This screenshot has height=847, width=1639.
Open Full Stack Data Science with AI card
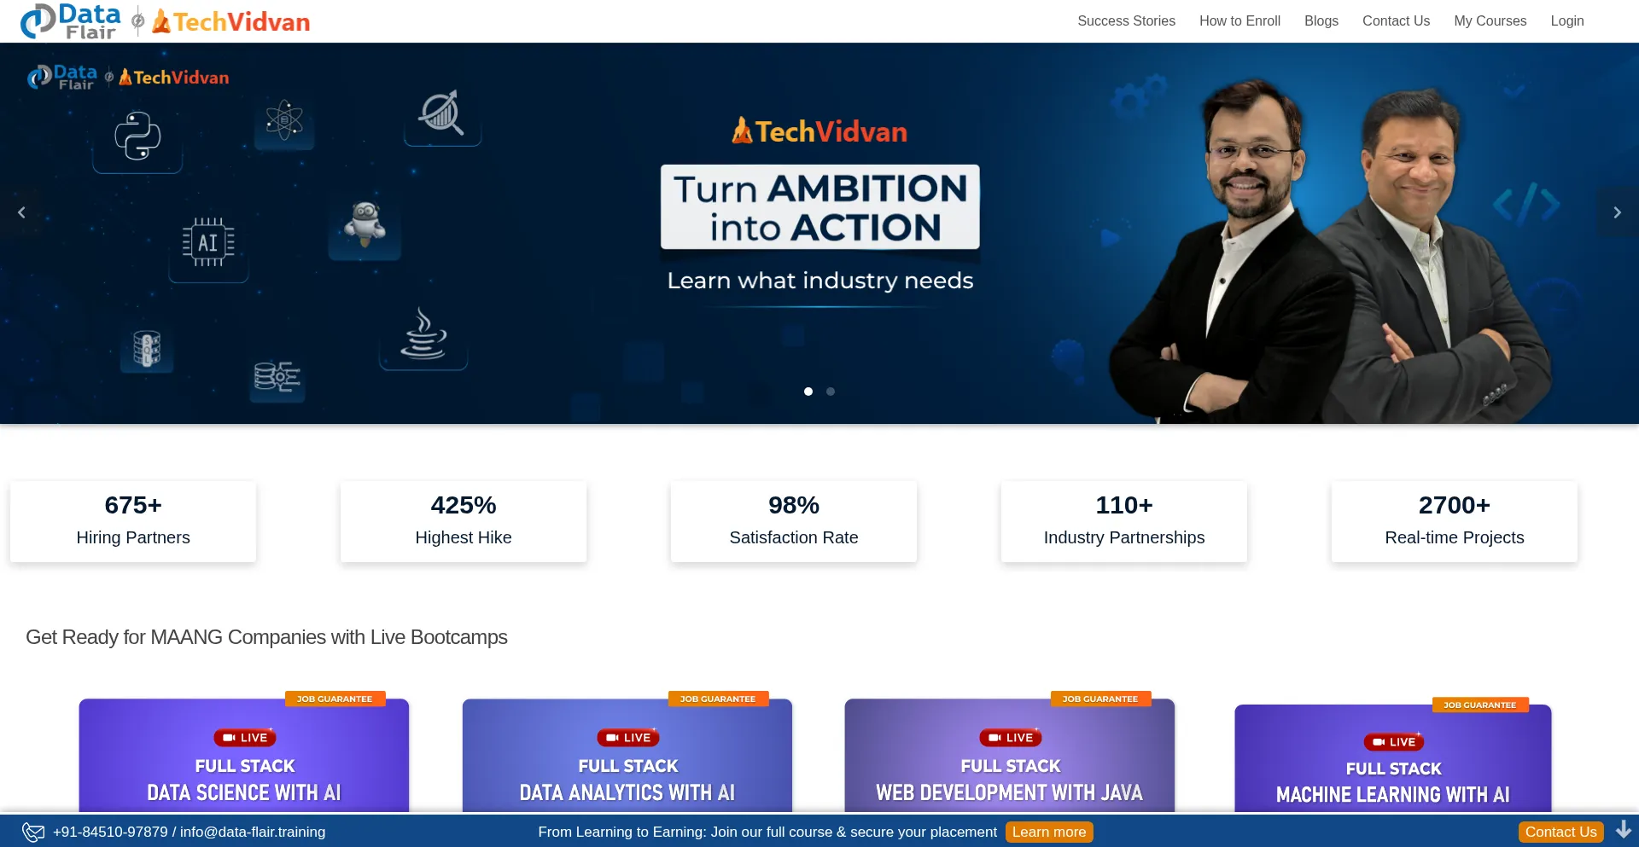244,755
